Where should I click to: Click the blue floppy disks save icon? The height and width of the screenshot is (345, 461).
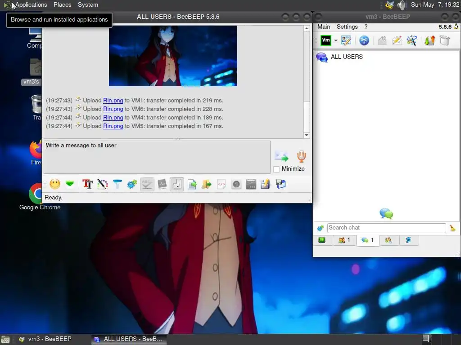pyautogui.click(x=281, y=184)
